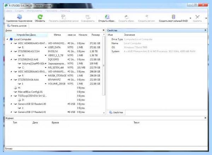This screenshot has height=155, width=212.
Task: Select the ST3250310AS disk row
Action: point(54,80)
